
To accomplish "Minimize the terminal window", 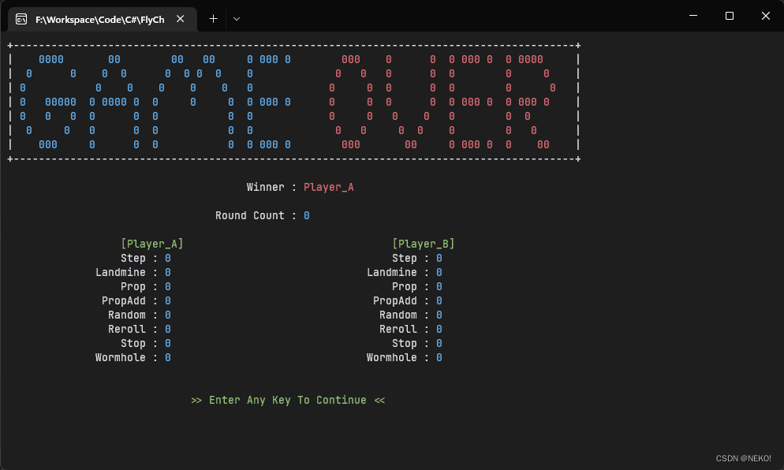I will (x=693, y=16).
